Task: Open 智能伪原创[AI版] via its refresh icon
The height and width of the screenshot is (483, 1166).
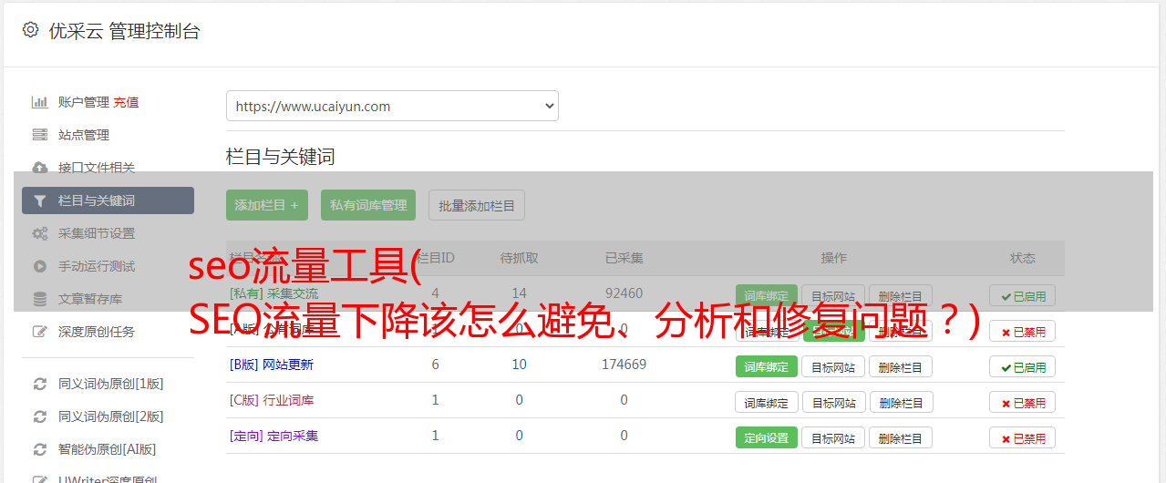Action: (x=40, y=449)
